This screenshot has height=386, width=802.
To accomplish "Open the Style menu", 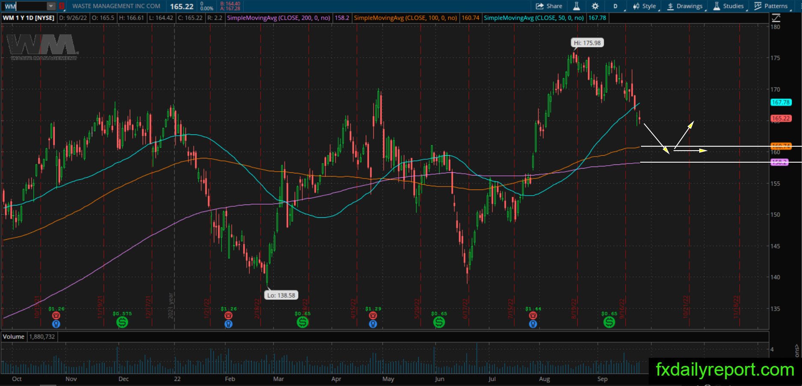I will [x=645, y=6].
